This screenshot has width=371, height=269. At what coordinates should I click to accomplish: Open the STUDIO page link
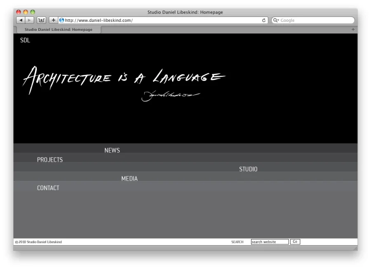248,169
